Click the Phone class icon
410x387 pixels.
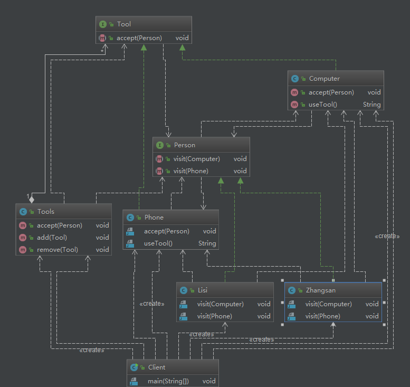[130, 218]
